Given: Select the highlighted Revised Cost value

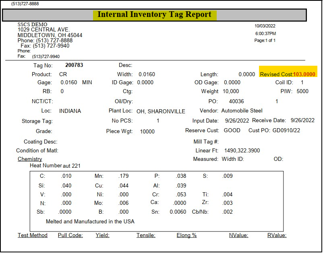Looking at the screenshot, I should click(x=304, y=74).
